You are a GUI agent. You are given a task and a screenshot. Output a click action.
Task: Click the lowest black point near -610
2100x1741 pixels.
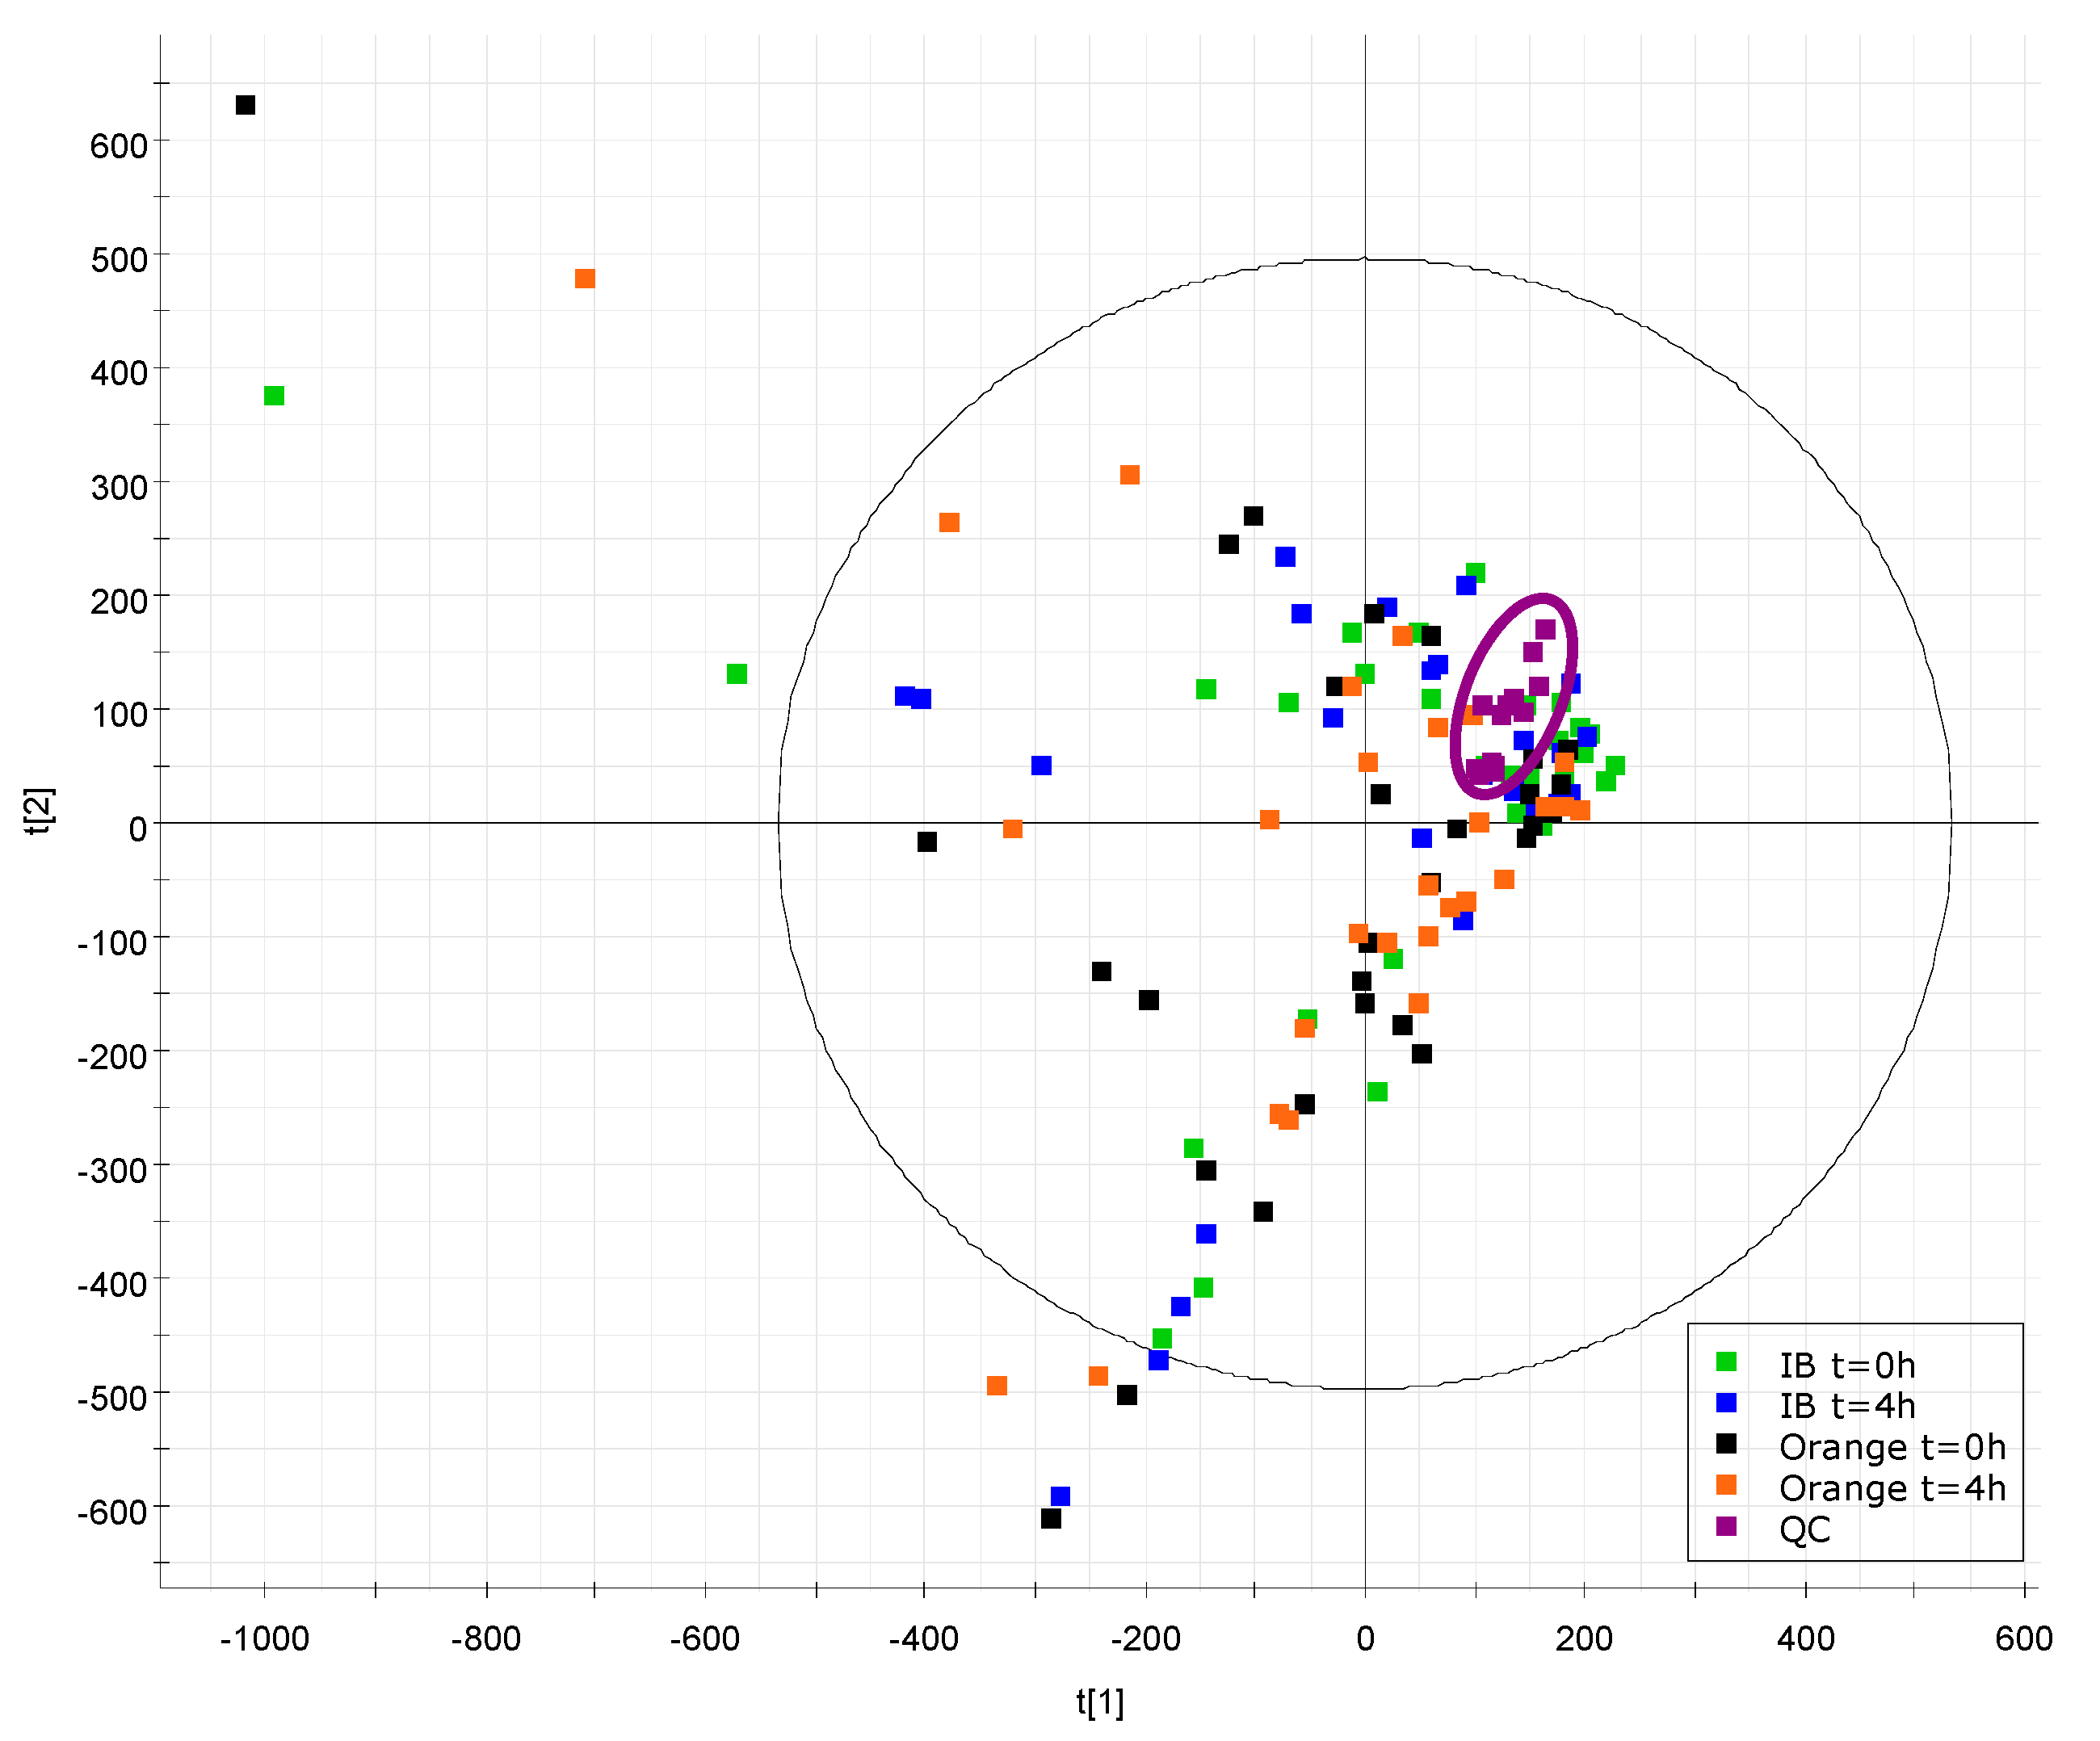tap(1051, 1518)
